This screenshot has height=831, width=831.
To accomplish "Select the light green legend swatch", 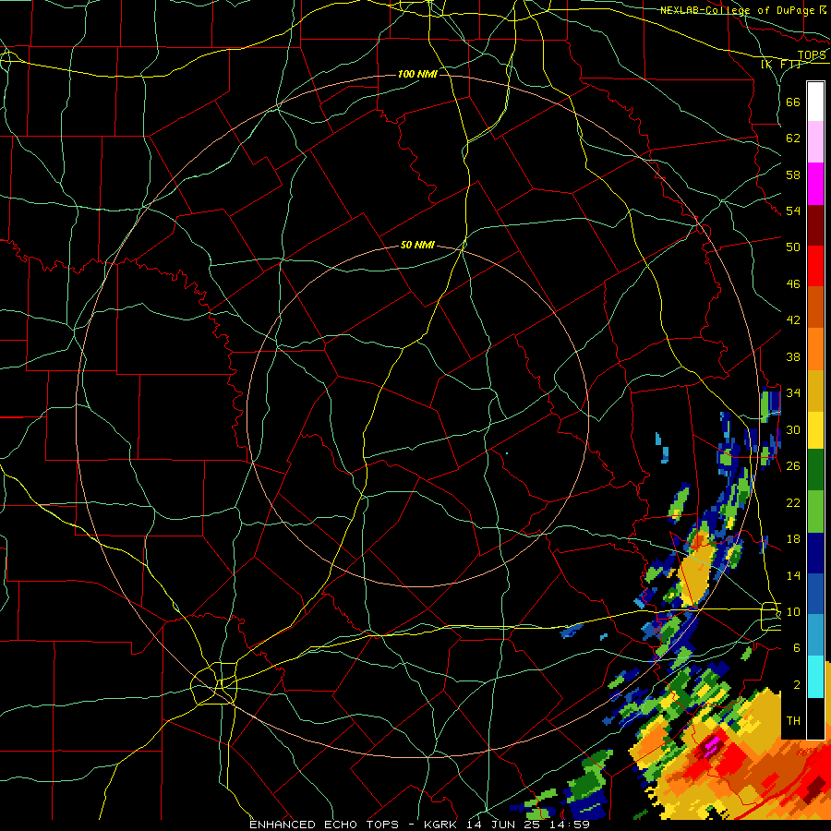I will tap(815, 512).
